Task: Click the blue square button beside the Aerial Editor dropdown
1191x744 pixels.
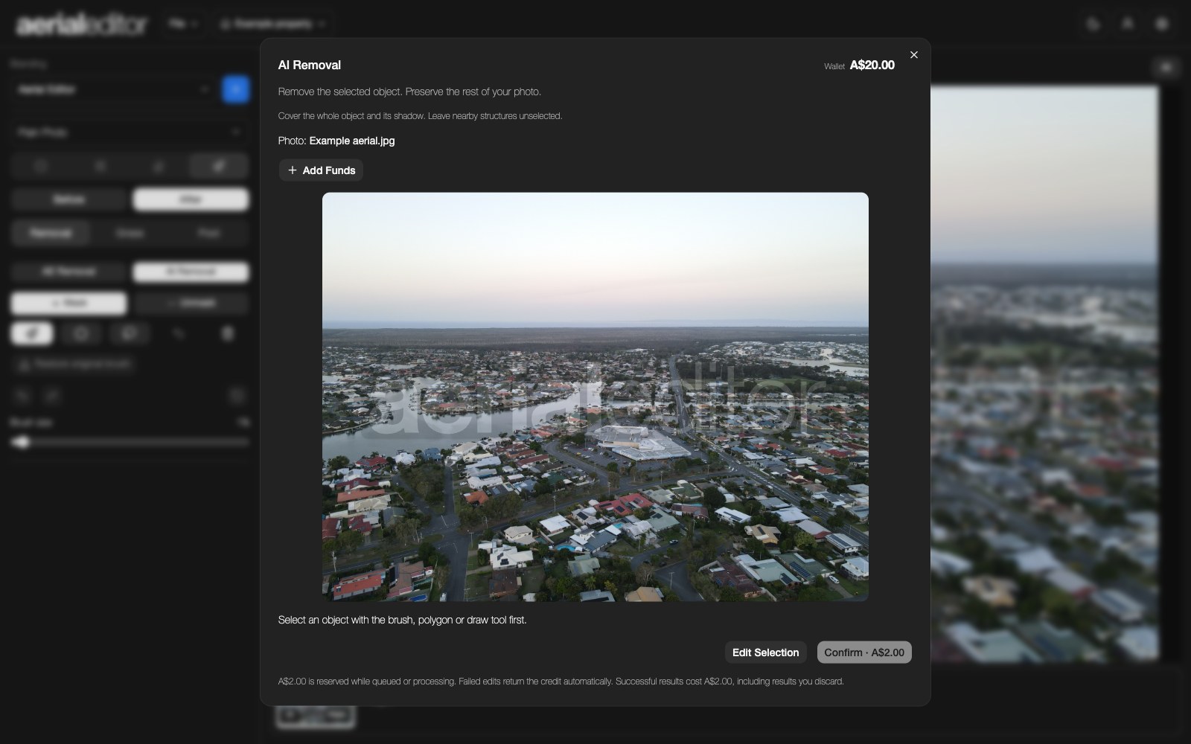Action: click(236, 89)
